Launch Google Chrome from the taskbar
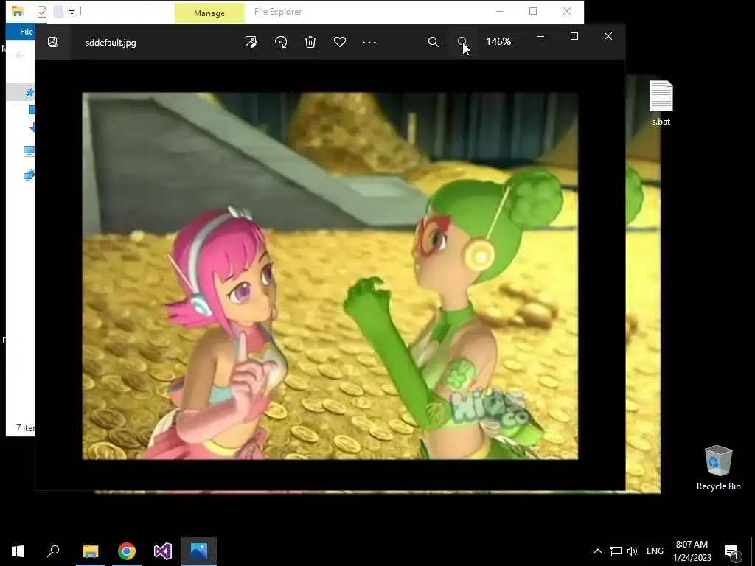The width and height of the screenshot is (755, 566). click(x=127, y=551)
